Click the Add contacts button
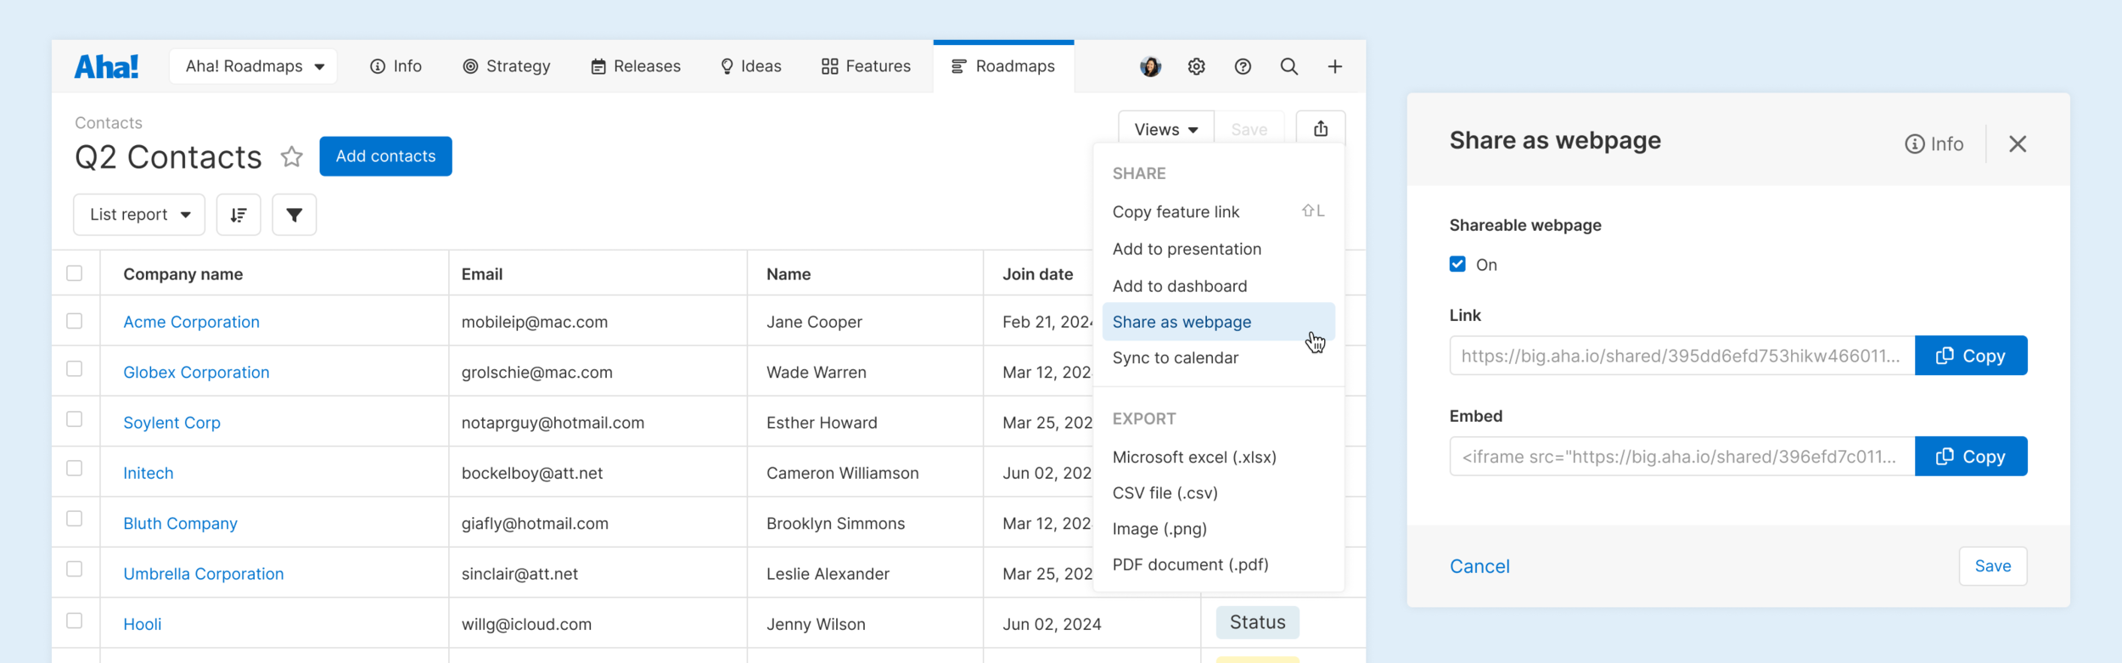Viewport: 2122px width, 663px height. pos(385,156)
